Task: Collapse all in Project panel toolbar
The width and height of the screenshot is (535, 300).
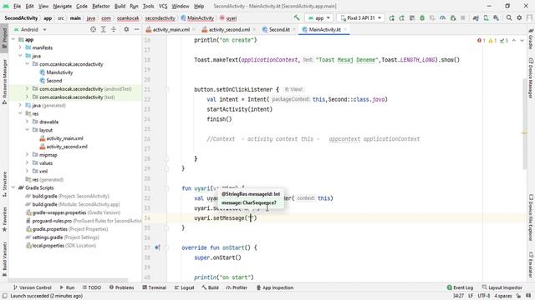Action: pos(114,30)
